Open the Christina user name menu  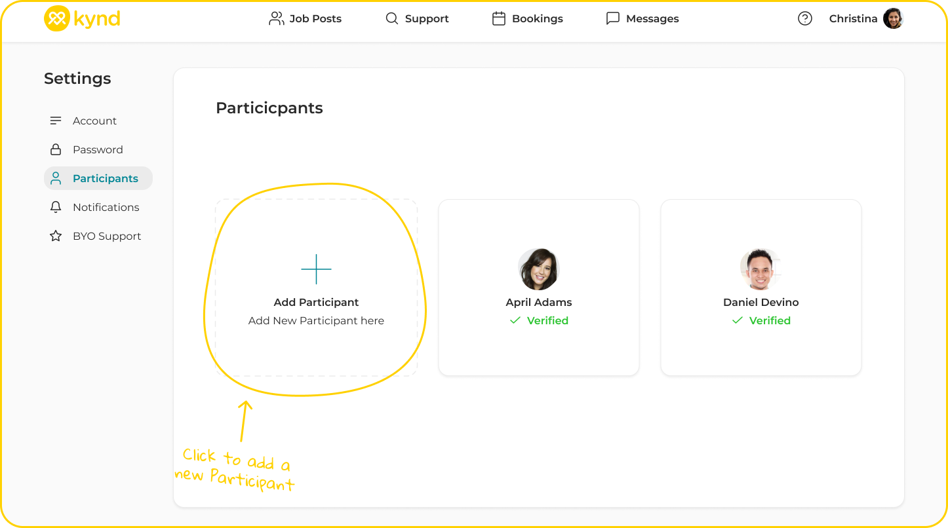853,19
